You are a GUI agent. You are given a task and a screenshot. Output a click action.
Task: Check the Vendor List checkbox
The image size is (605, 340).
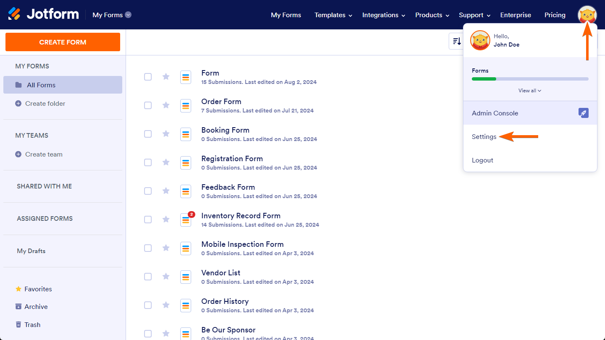pyautogui.click(x=148, y=276)
